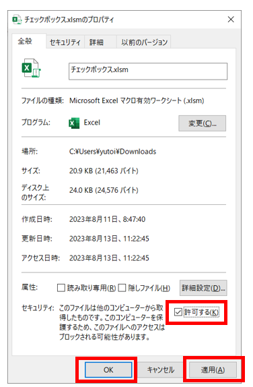Click the アクセス日時 date value
Image resolution: width=253 pixels, height=387 pixels.
(109, 258)
